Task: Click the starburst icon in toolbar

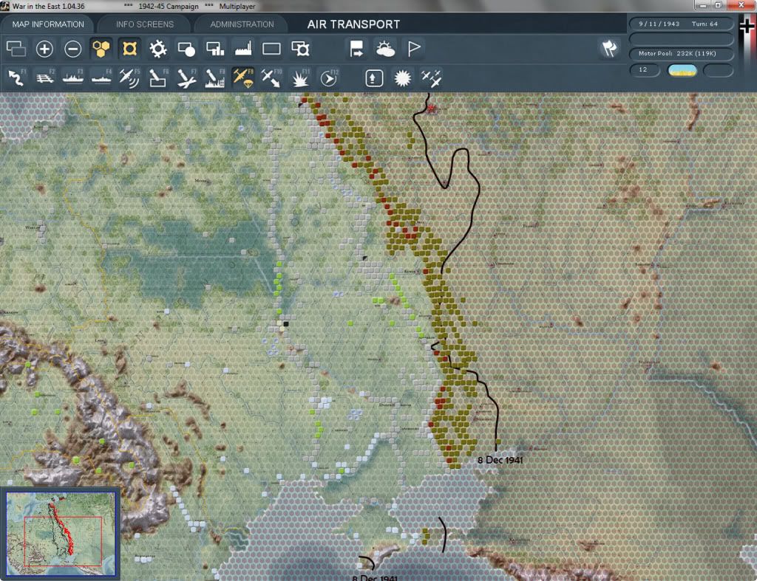Action: click(402, 78)
